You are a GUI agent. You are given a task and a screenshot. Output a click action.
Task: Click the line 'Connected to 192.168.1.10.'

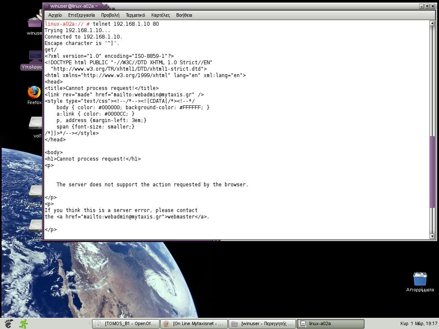click(84, 37)
